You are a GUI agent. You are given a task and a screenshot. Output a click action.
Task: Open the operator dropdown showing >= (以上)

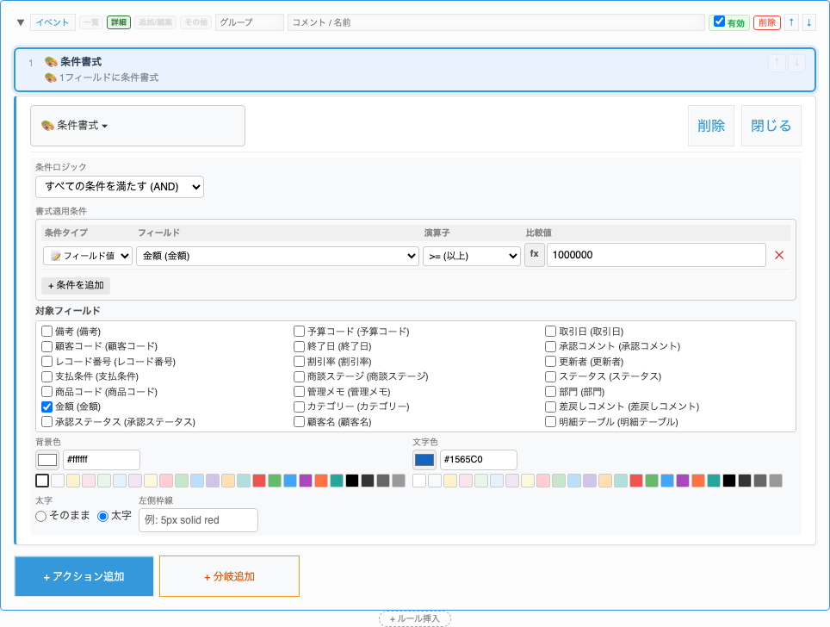point(472,255)
